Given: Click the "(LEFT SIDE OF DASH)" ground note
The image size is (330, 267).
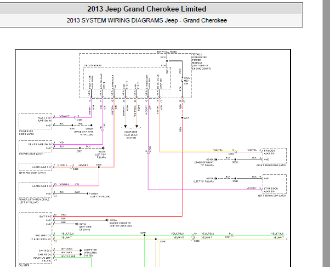Looking at the screenshot, I should pyautogui.click(x=85, y=228).
